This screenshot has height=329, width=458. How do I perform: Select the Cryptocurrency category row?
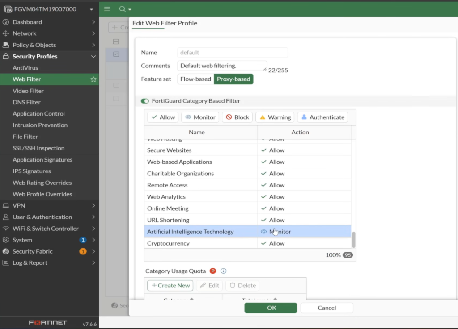pos(248,243)
